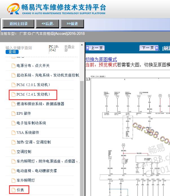Open 电子驻车制动系统 entry
Viewport: 170px width, 196px height.
point(31,123)
